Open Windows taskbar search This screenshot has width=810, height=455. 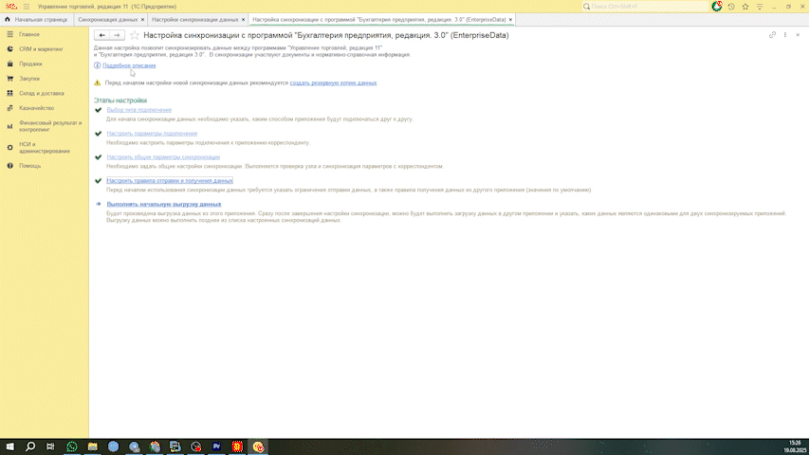30,446
